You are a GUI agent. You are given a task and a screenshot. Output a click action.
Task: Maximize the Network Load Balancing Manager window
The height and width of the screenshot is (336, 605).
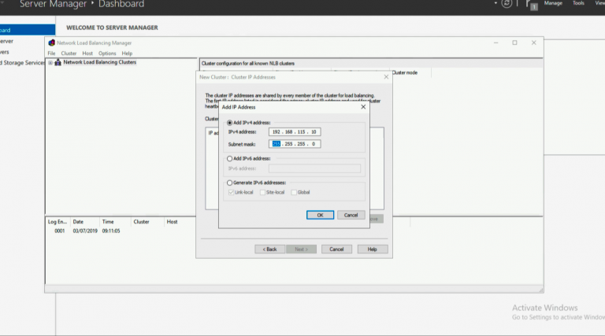pos(514,42)
